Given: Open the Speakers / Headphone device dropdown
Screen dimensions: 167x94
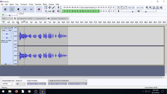Looking at the screenshot, I should click(x=59, y=19).
